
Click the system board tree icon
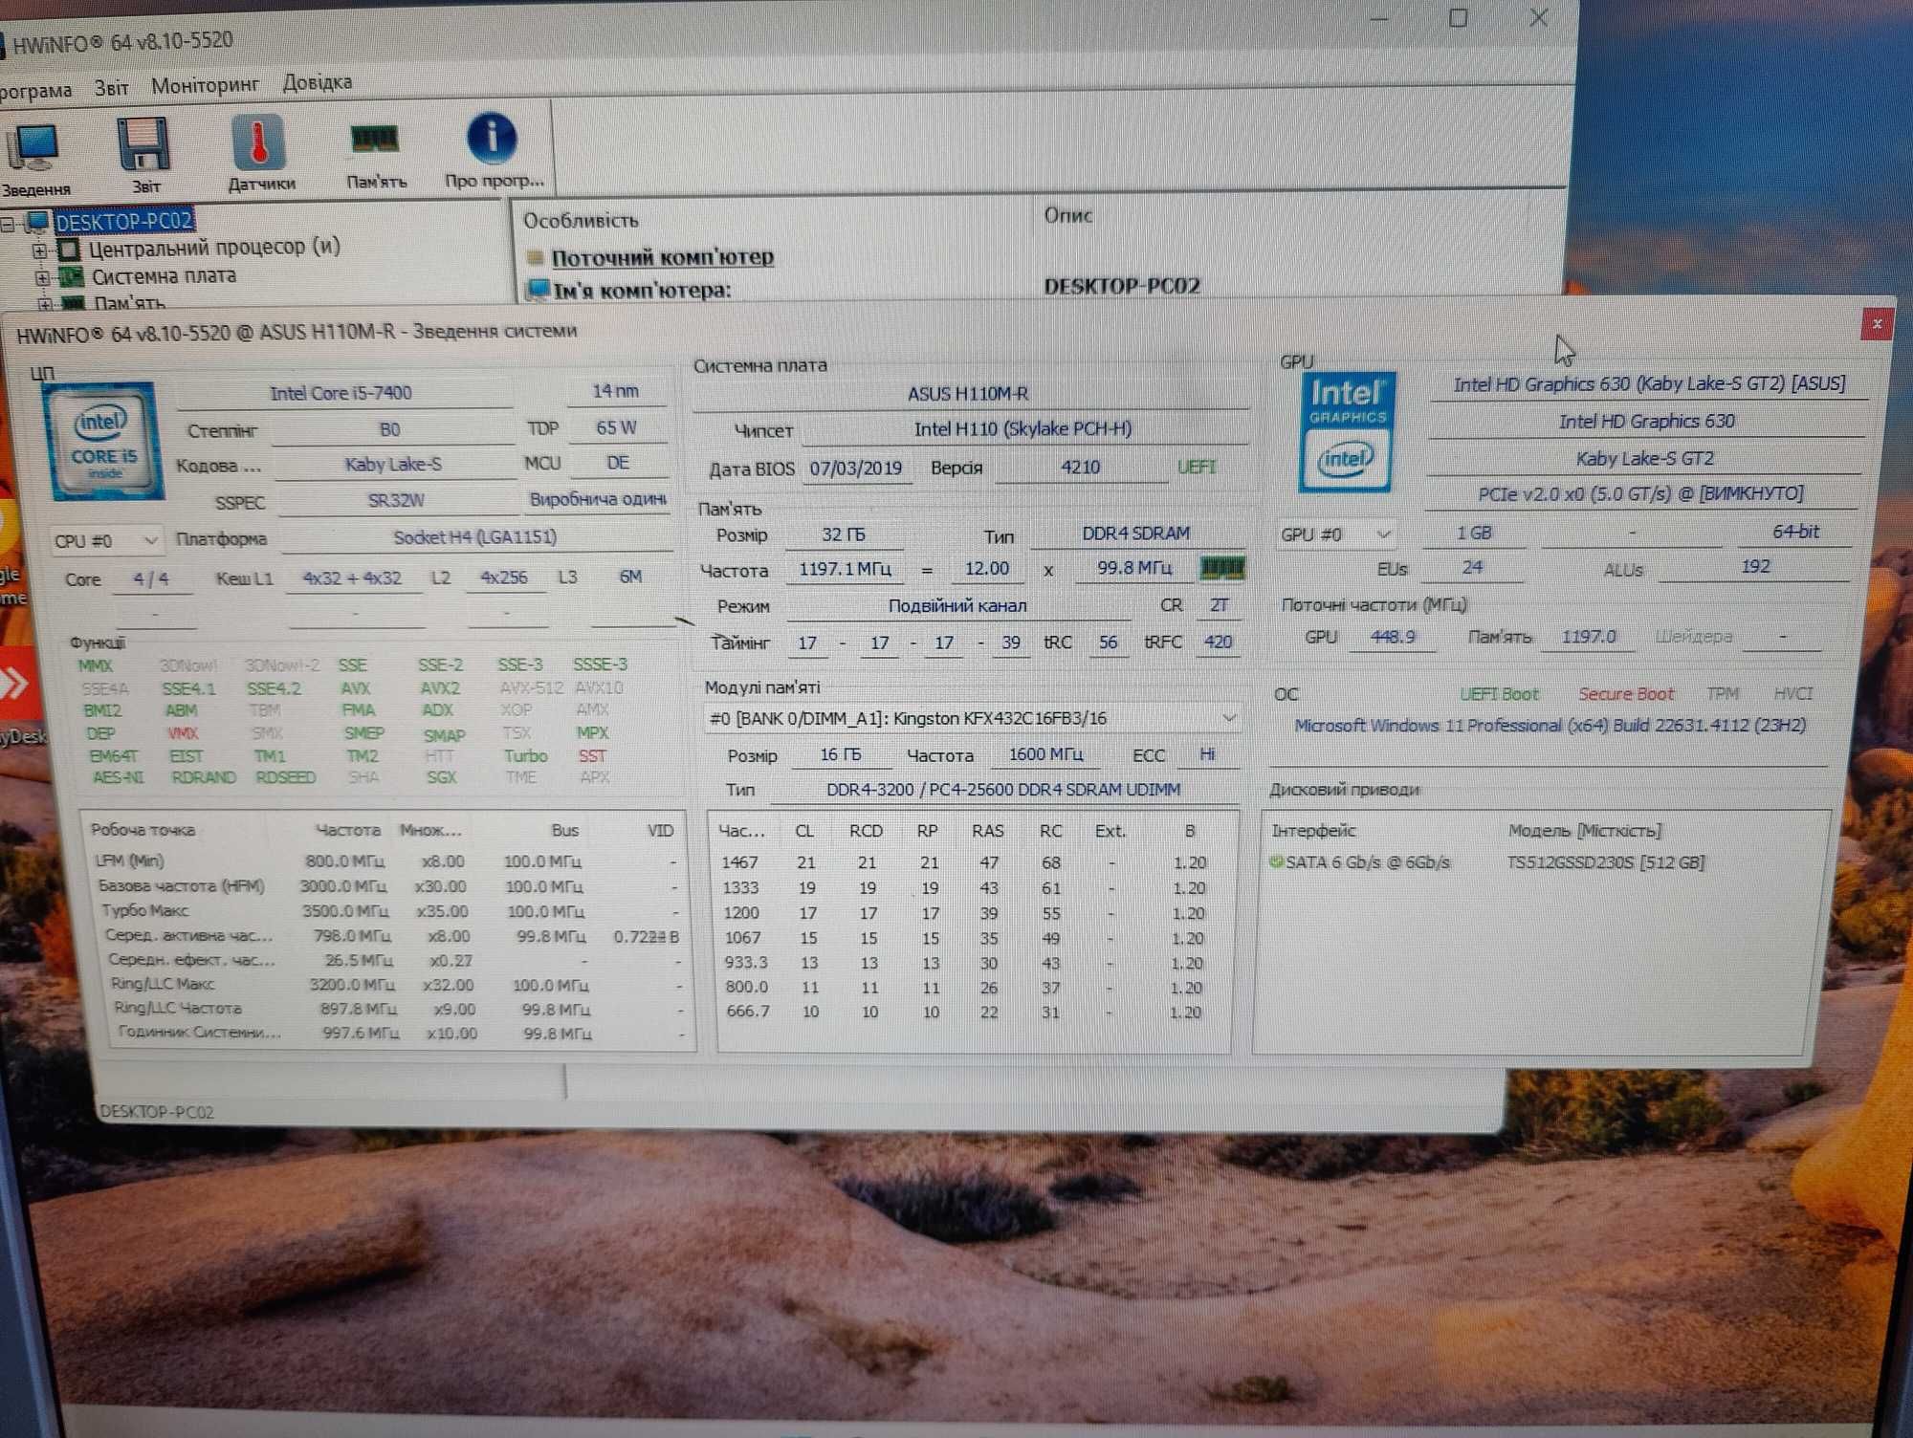pyautogui.click(x=71, y=277)
